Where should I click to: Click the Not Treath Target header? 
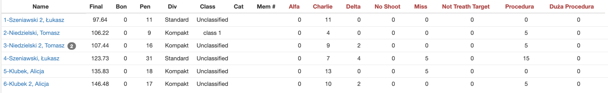pos(466,7)
